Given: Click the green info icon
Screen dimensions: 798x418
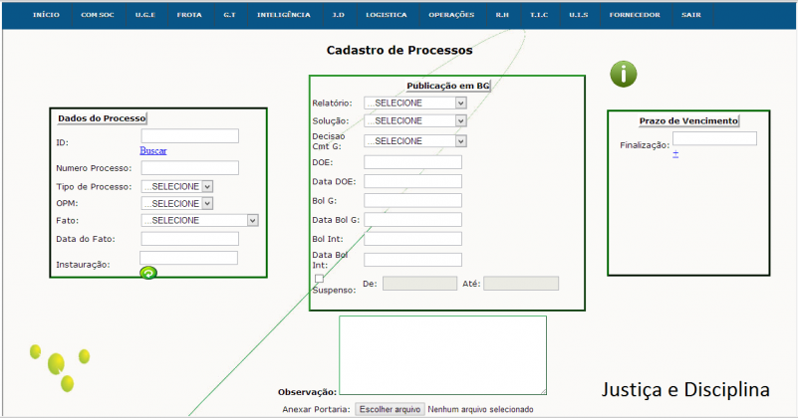Looking at the screenshot, I should [623, 74].
